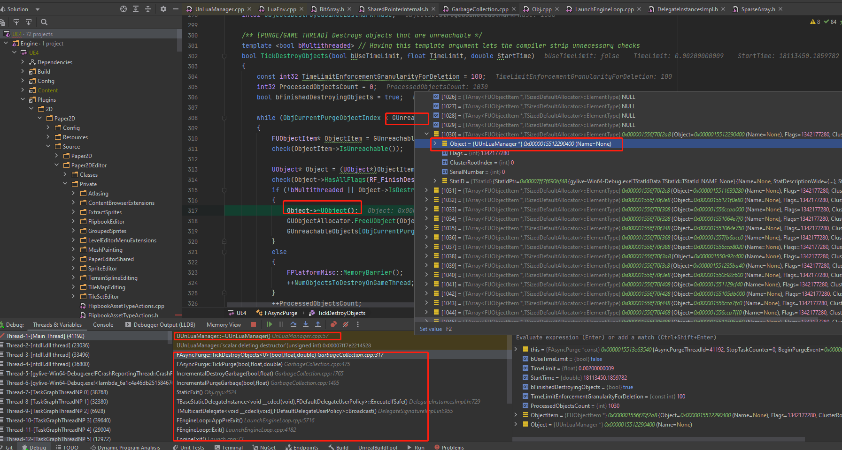
Task: Collapse the UUnLuaManager Object node
Action: click(434, 144)
